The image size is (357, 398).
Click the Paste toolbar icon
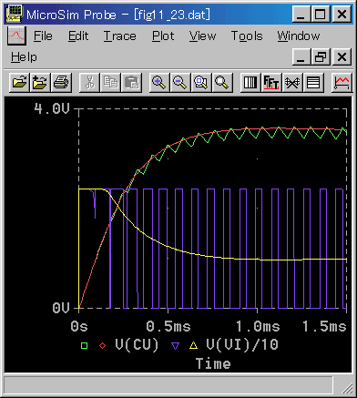(x=131, y=82)
